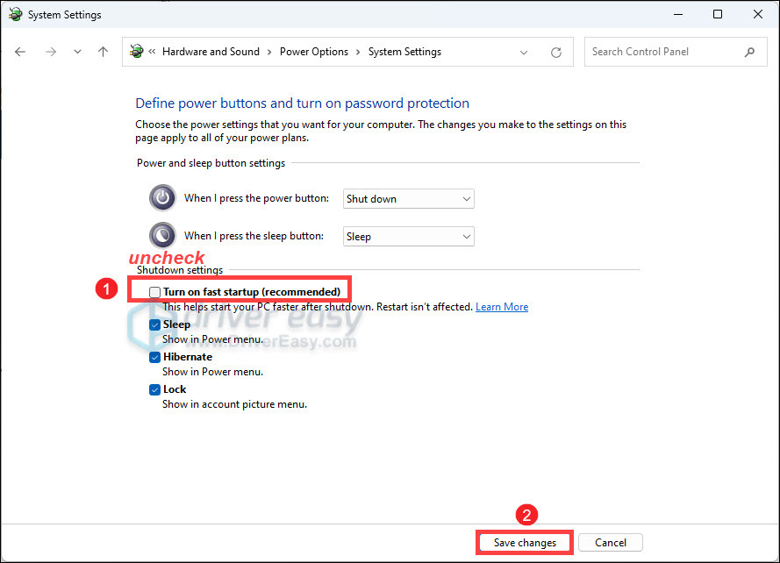Click the search magnifier icon
The width and height of the screenshot is (780, 563).
750,52
